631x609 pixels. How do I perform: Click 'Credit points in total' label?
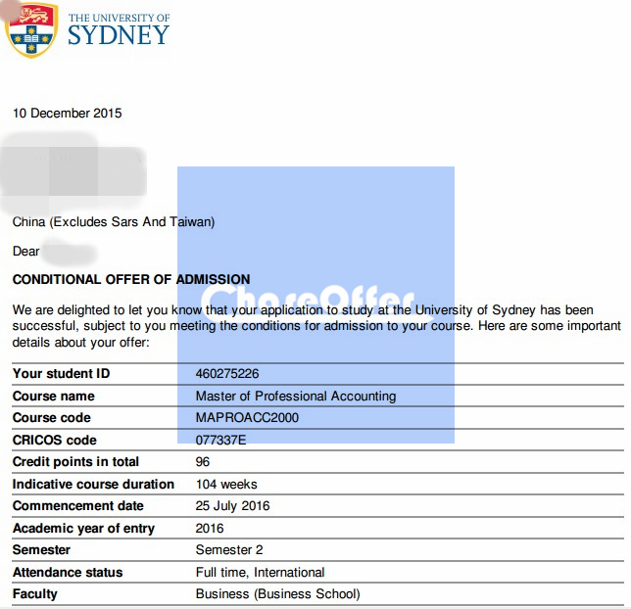click(x=75, y=461)
